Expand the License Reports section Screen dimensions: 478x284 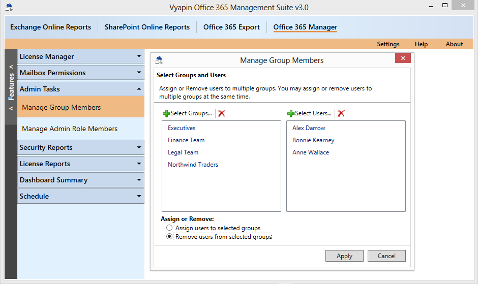coord(80,164)
